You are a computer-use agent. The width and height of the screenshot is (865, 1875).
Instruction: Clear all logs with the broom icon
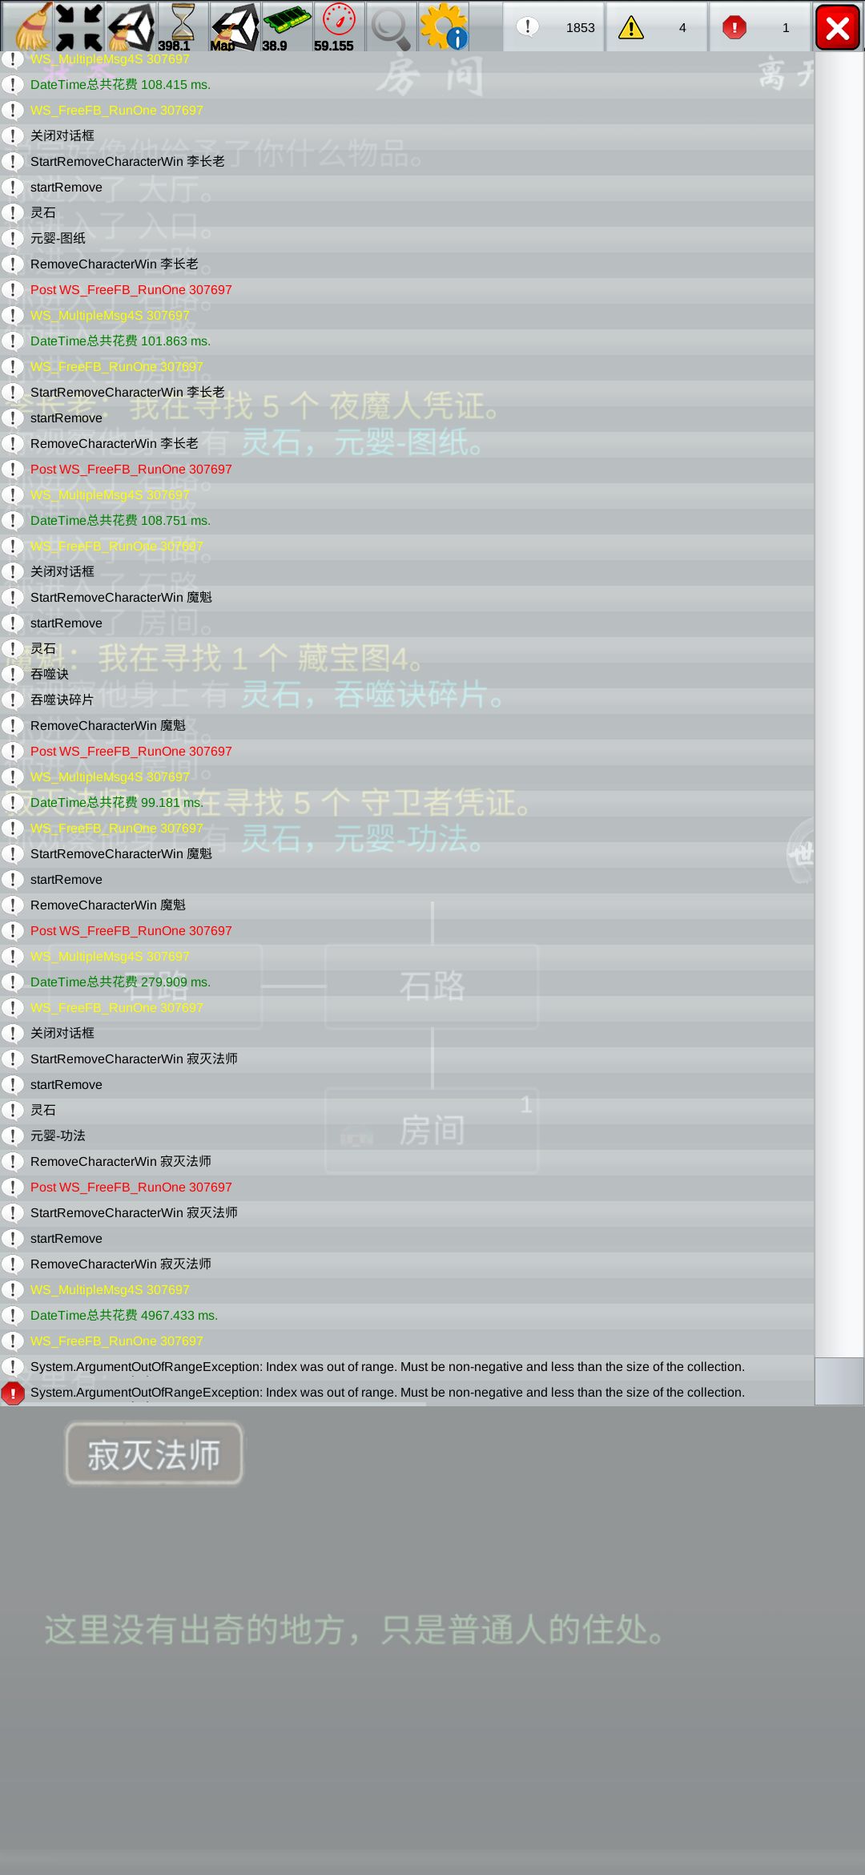tap(26, 26)
